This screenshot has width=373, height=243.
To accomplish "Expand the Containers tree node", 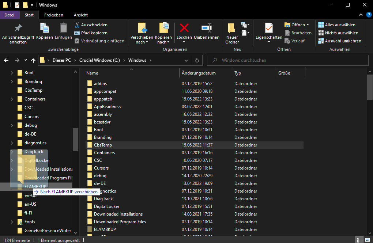I will click(x=12, y=99).
